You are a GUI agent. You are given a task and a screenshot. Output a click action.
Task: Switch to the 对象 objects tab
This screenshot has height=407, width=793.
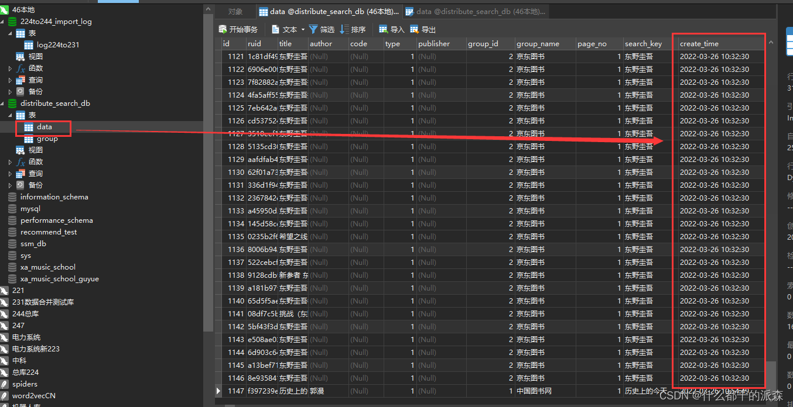(x=235, y=12)
